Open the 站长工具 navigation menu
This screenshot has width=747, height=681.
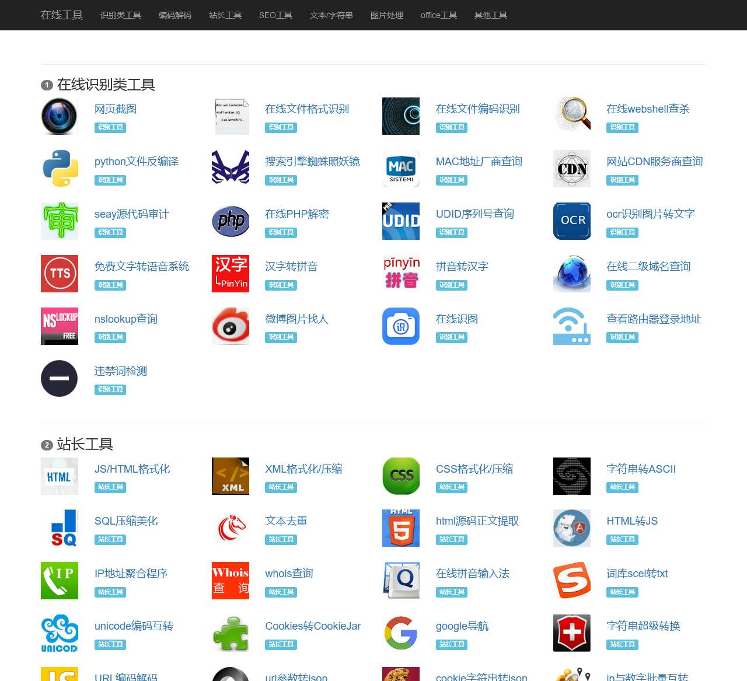click(225, 15)
